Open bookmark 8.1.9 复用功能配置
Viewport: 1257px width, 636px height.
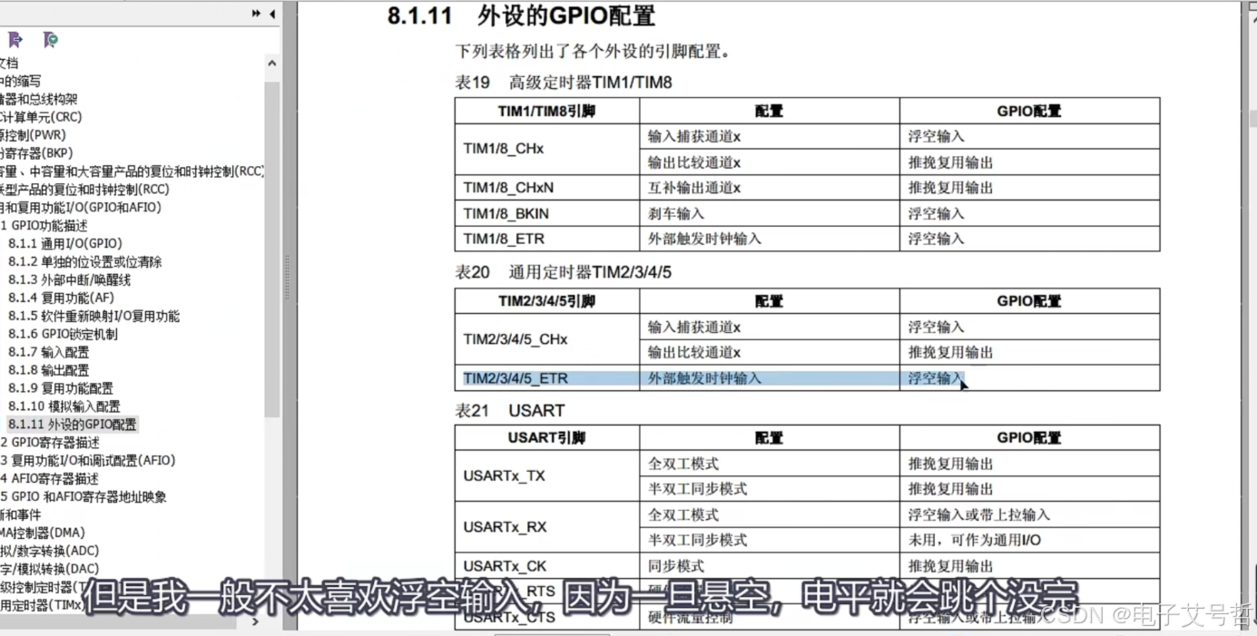pos(61,388)
